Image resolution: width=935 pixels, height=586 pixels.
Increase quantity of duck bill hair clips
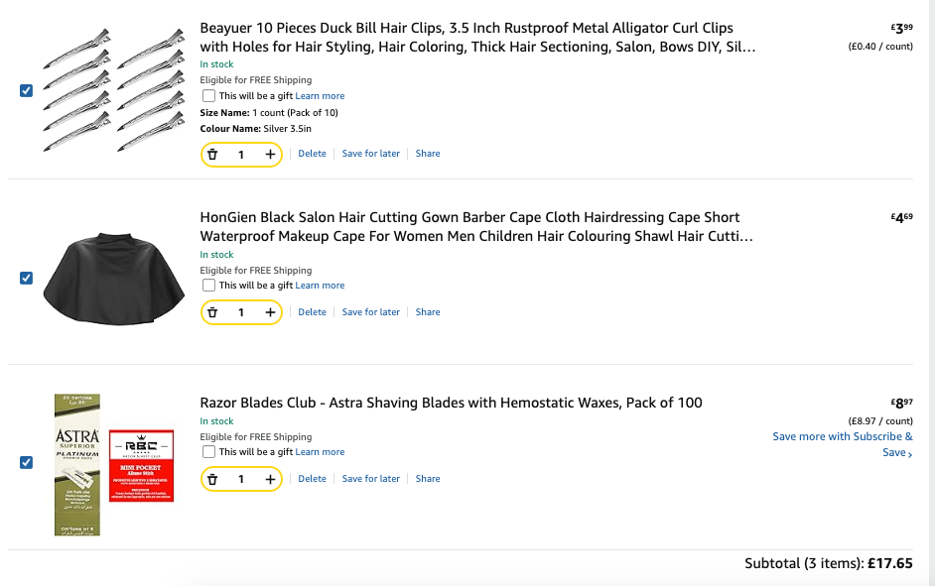270,155
